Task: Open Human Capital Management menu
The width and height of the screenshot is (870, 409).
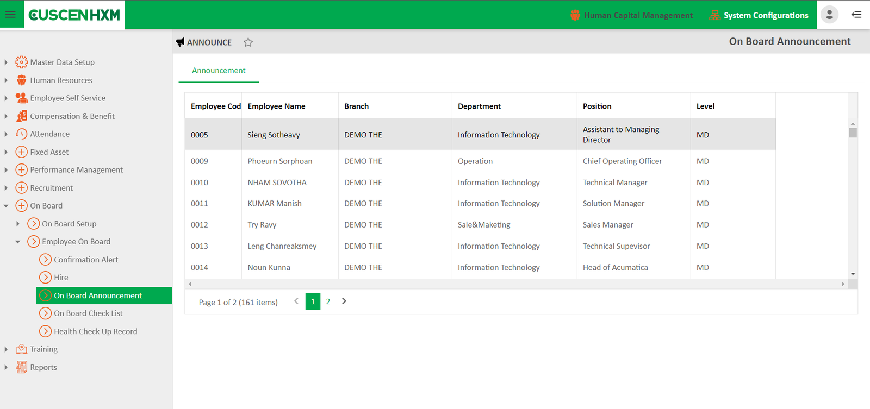Action: coord(632,15)
